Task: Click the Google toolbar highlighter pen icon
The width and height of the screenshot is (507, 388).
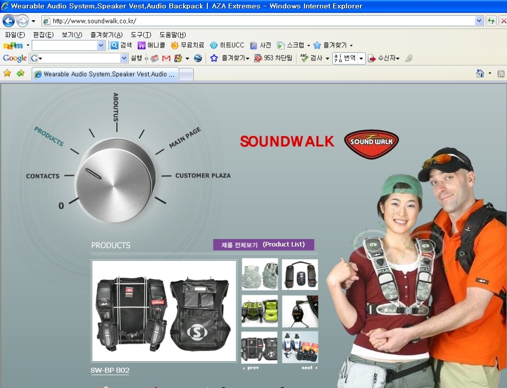Action: click(408, 58)
